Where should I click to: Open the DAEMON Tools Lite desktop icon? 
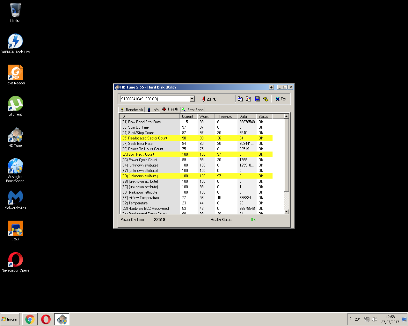coord(15,44)
